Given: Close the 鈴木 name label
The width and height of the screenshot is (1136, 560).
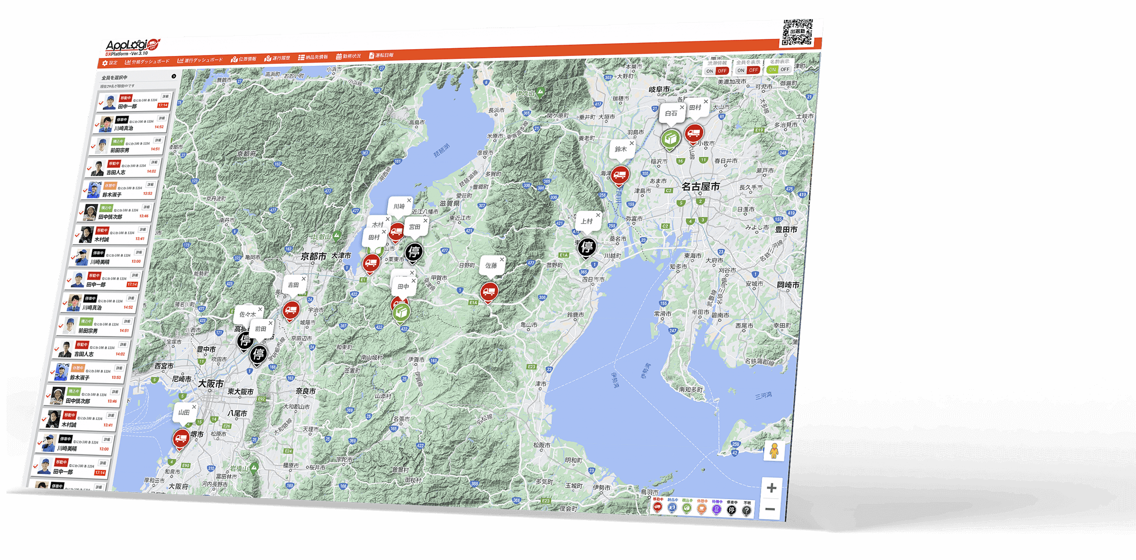Looking at the screenshot, I should pyautogui.click(x=631, y=143).
